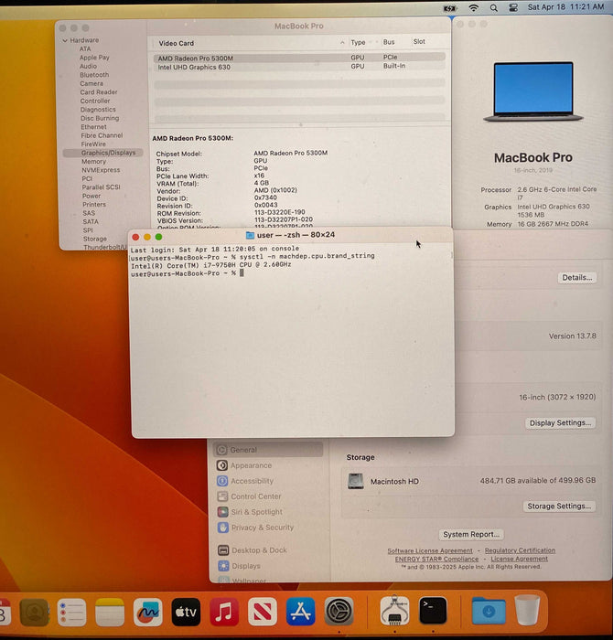
Task: Click the Bus column header
Action: pos(389,42)
